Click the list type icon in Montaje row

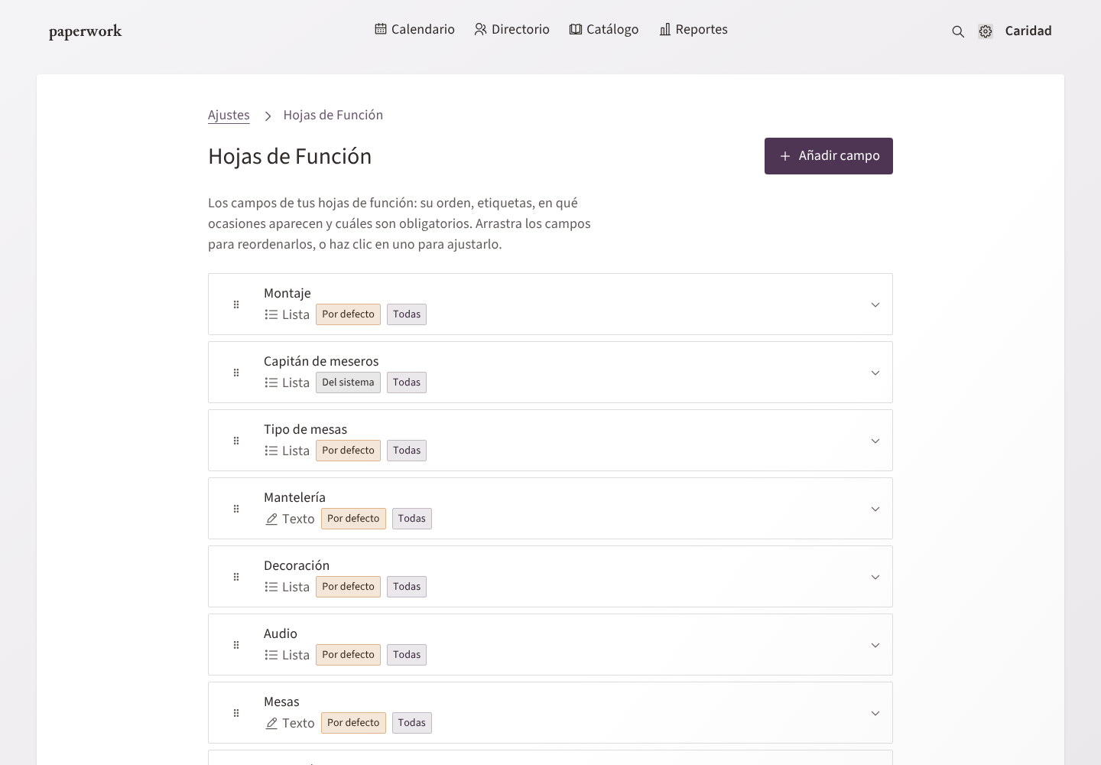point(271,314)
